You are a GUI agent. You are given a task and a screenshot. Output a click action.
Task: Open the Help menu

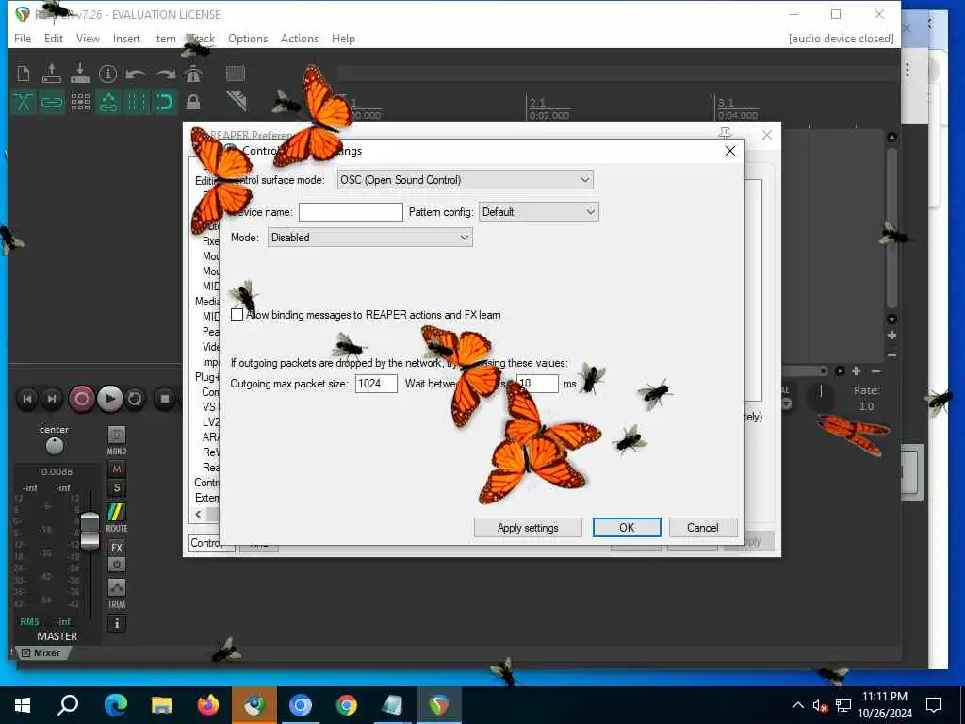[x=343, y=38]
